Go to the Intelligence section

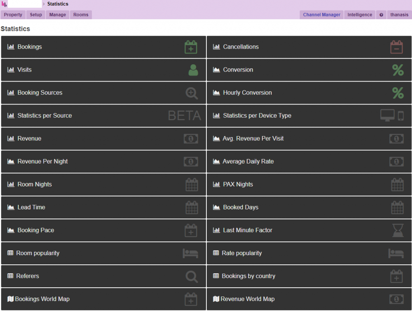tap(360, 15)
